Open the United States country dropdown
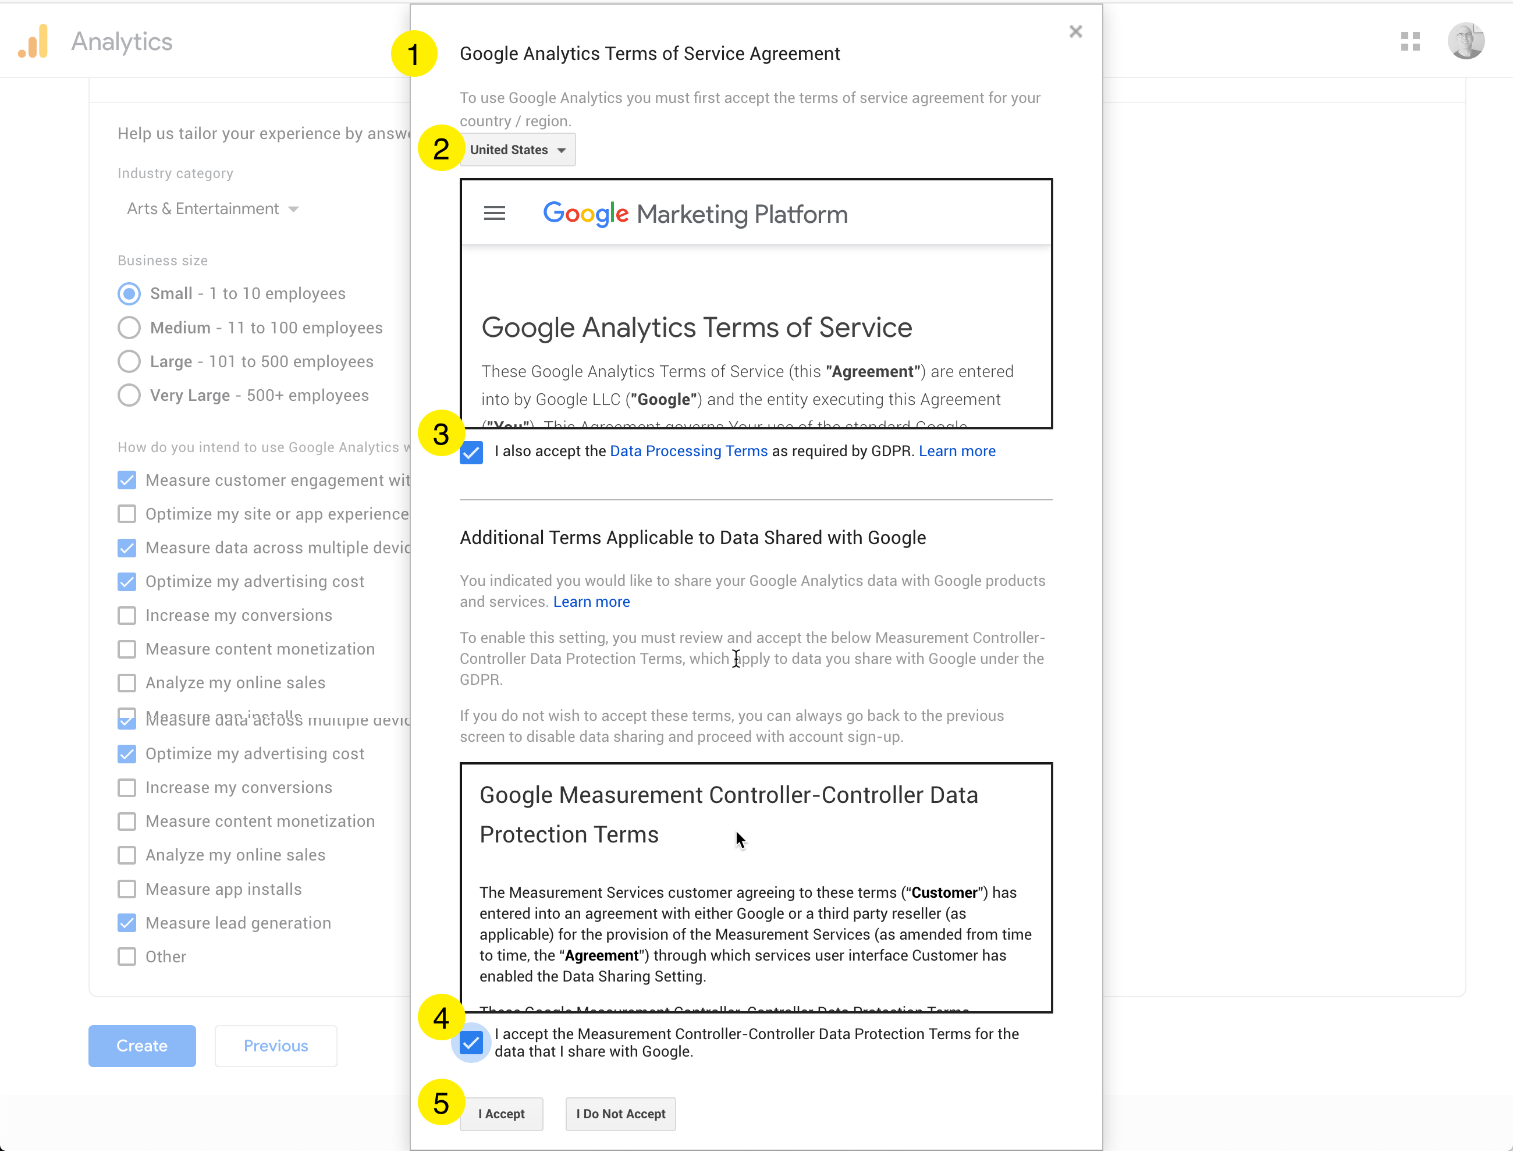 [x=518, y=150]
